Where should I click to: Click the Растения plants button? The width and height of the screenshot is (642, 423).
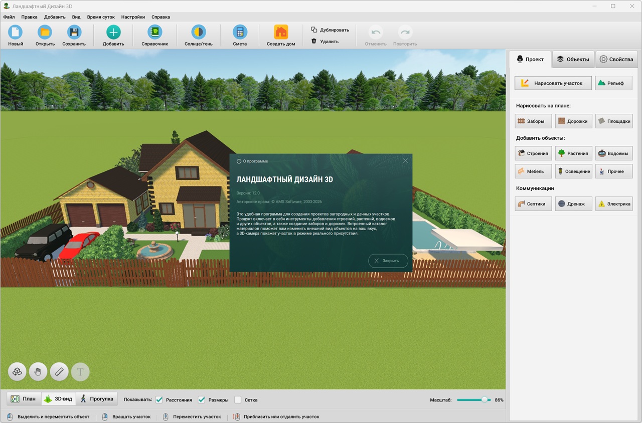click(x=573, y=153)
